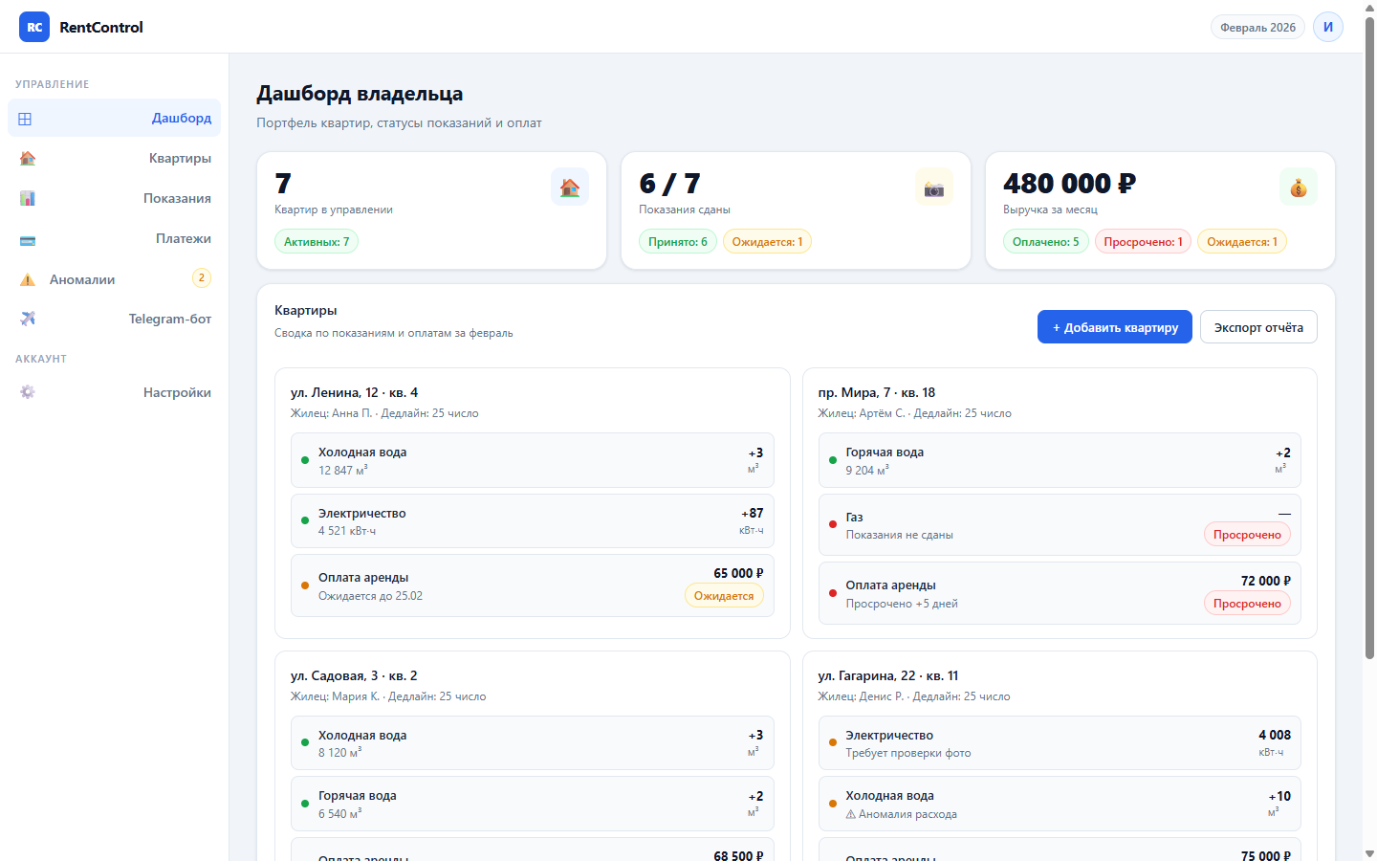Click the Аномалии warning triangle icon
The image size is (1377, 861).
point(28,278)
